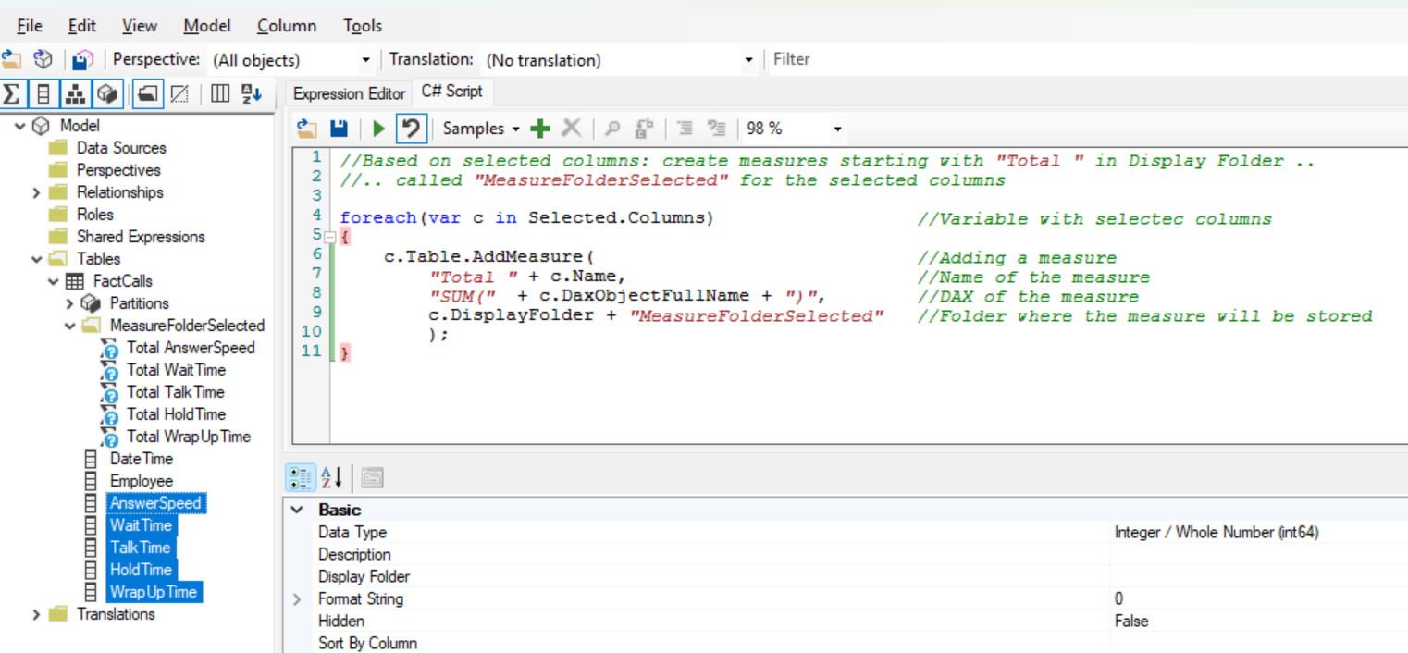Collapse the Tables folder
1408x653 pixels.
[x=36, y=259]
